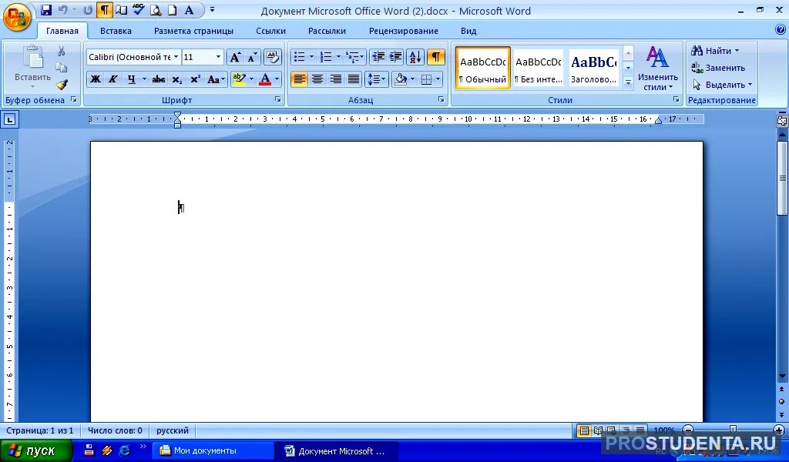Screen dimensions: 789x462
Task: Select the Без интервала style thumbnail
Action: coord(539,69)
